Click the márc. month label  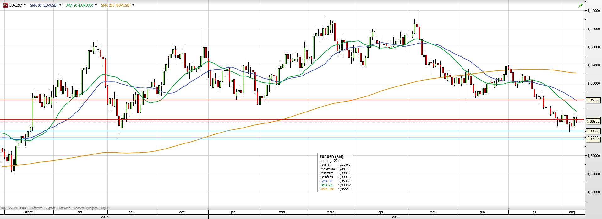coord(331,212)
